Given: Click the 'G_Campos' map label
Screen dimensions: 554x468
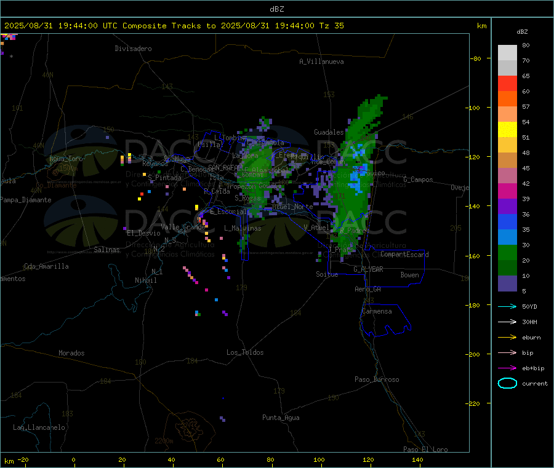Looking at the screenshot, I should (x=419, y=180).
